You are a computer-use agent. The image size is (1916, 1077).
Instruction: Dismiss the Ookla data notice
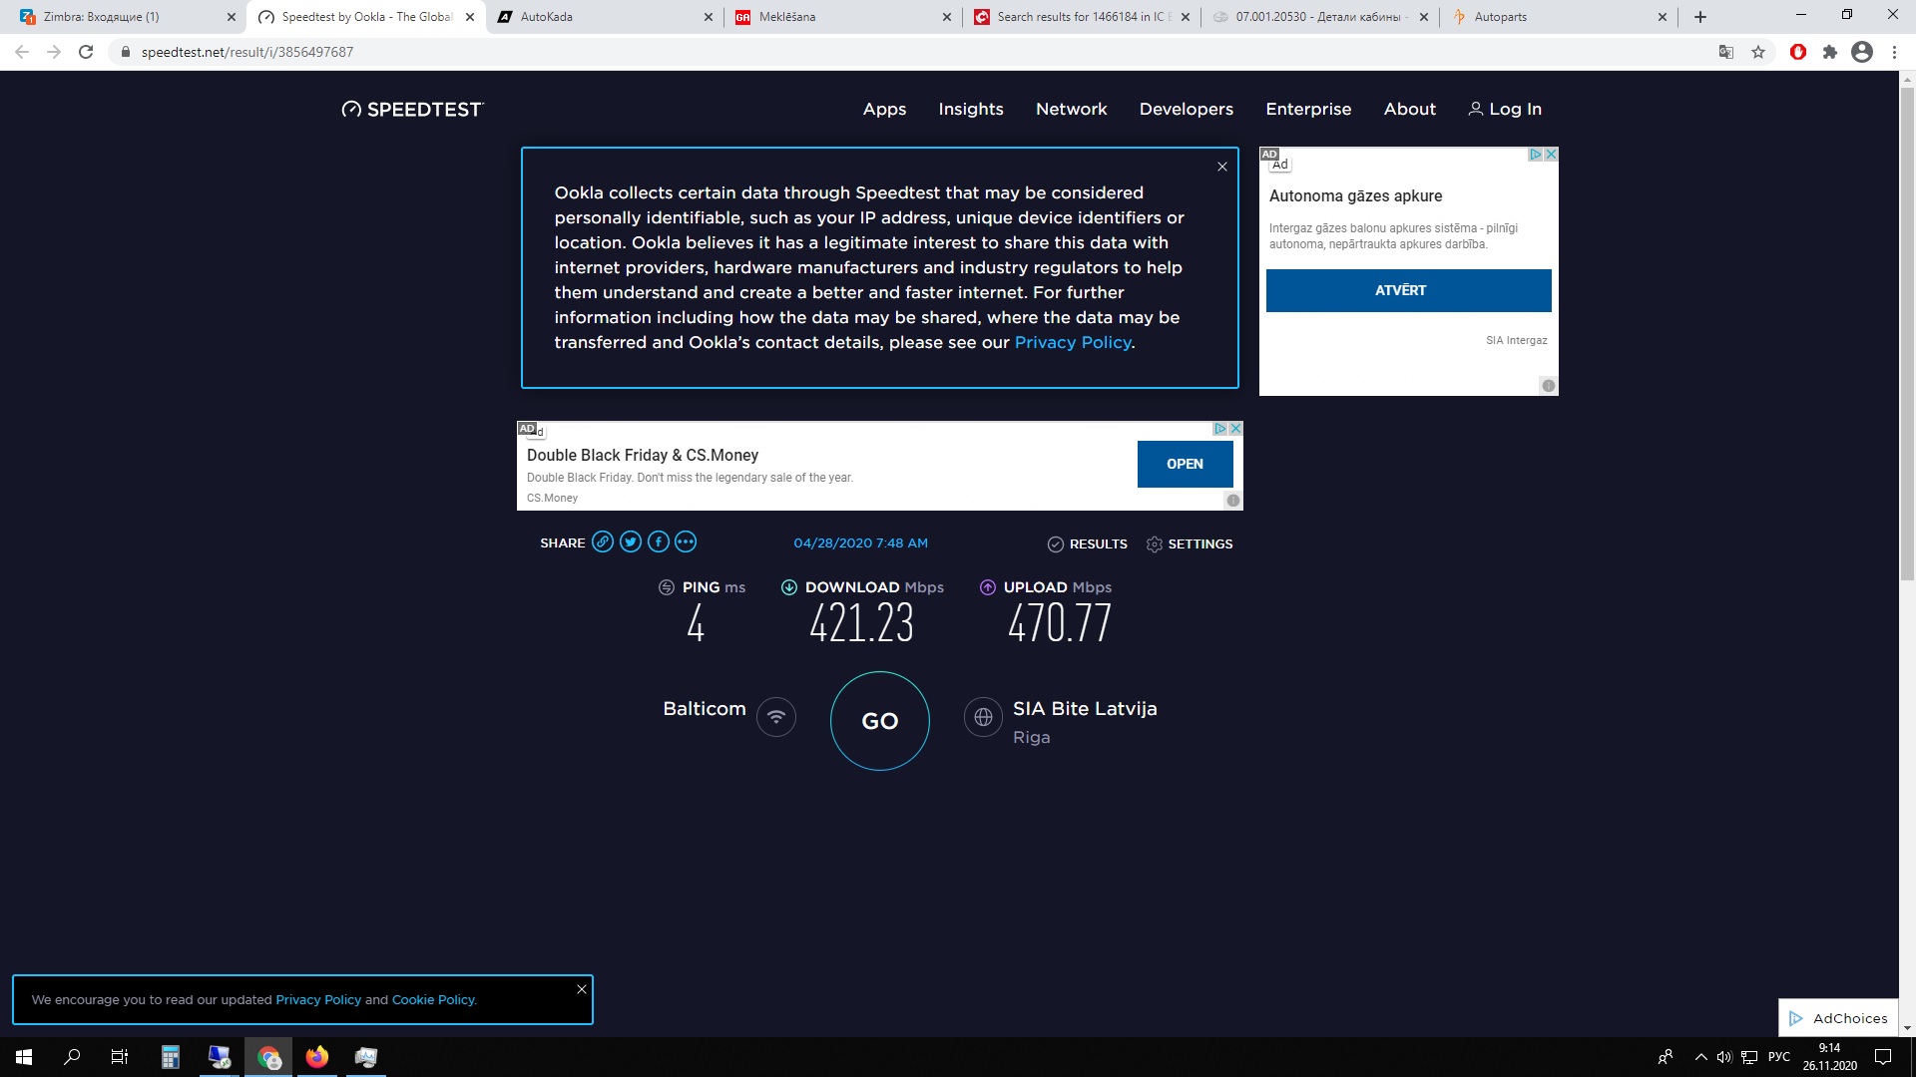[x=1221, y=167]
